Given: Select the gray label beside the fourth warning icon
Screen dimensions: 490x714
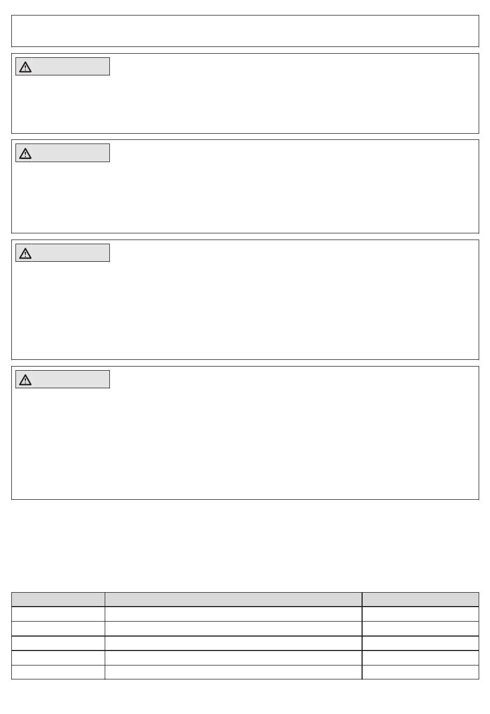Looking at the screenshot, I should (71, 379).
